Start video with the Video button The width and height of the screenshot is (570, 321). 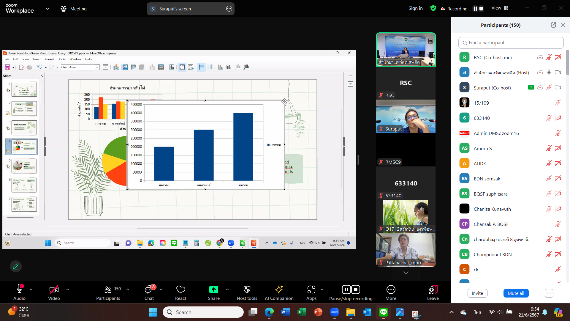(54, 292)
